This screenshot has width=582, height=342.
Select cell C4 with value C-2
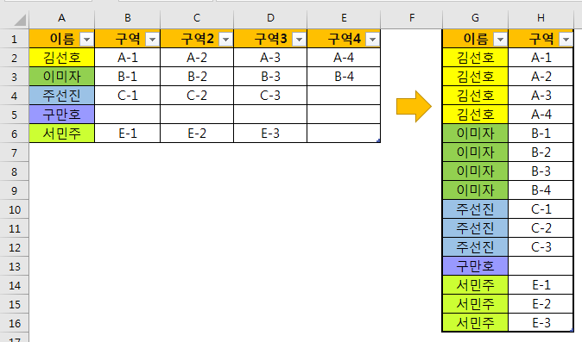197,96
